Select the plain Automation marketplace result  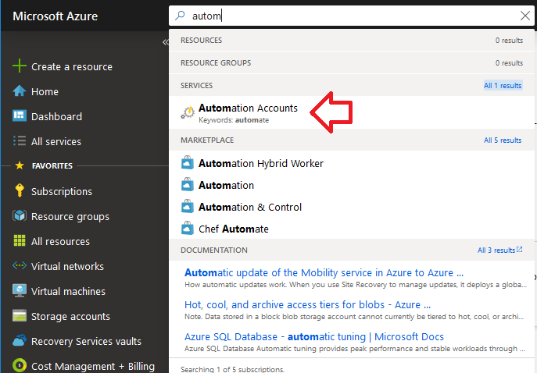(x=227, y=185)
